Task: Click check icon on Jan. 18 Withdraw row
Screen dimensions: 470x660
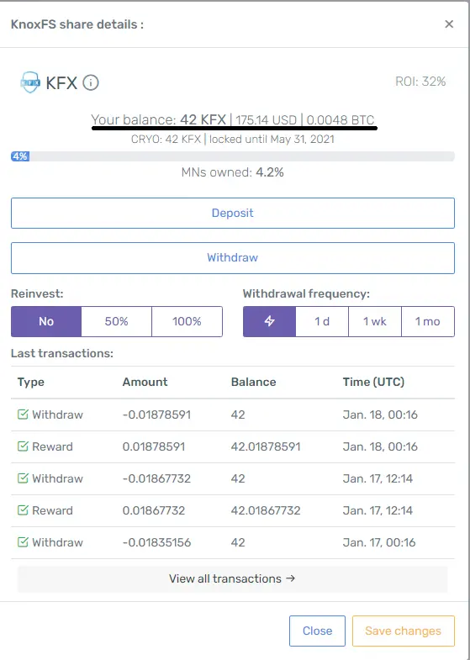Action: coord(23,414)
